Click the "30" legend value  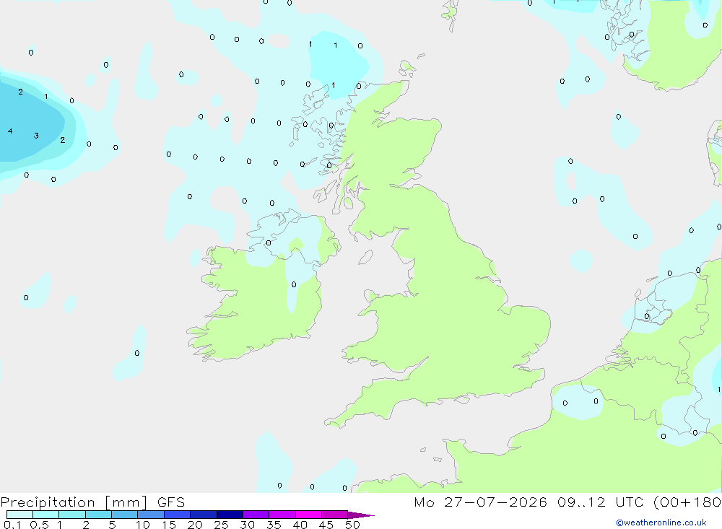click(247, 525)
